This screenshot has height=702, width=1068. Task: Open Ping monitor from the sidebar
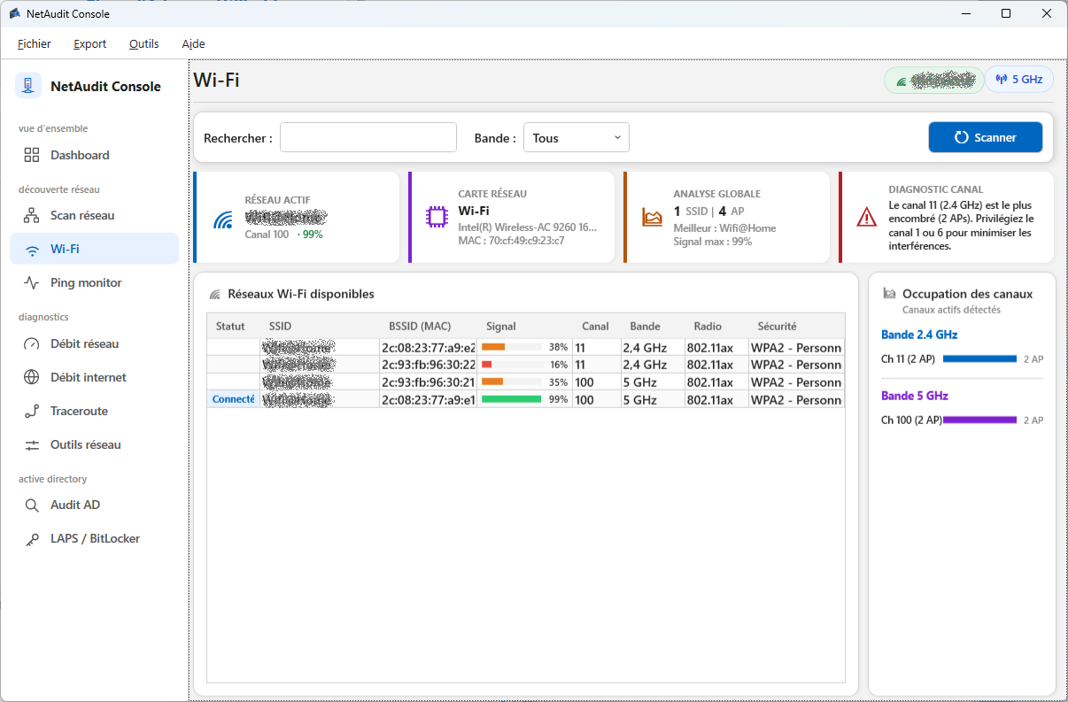click(x=94, y=283)
